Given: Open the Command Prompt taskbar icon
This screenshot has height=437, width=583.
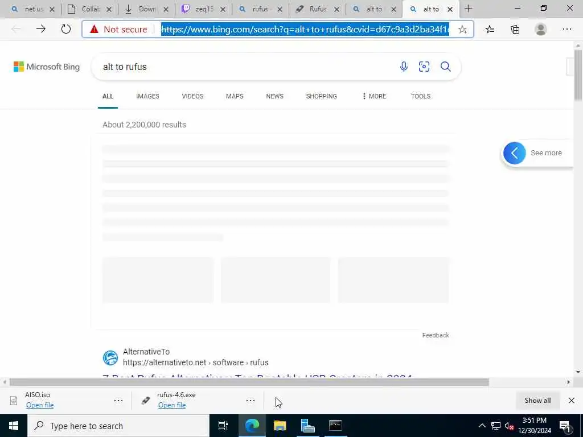Looking at the screenshot, I should click(x=335, y=426).
